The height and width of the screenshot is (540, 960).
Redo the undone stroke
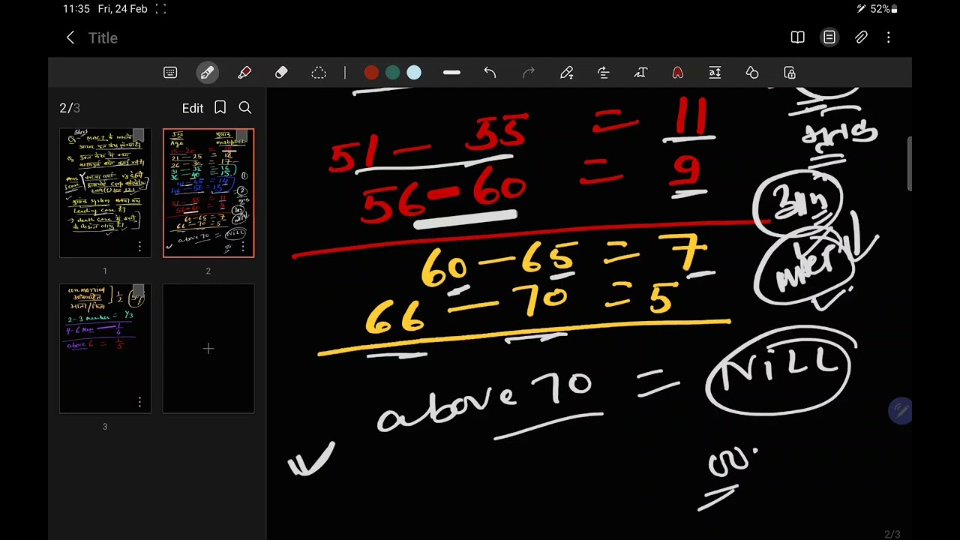[x=529, y=73]
